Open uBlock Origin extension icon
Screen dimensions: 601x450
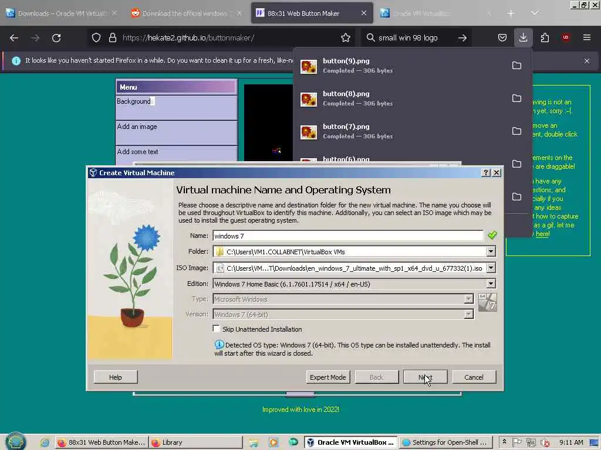tap(566, 38)
